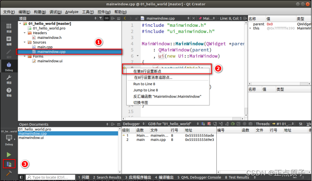Stop the debugger with red icon
This screenshot has height=181, width=312.
click(x=209, y=124)
